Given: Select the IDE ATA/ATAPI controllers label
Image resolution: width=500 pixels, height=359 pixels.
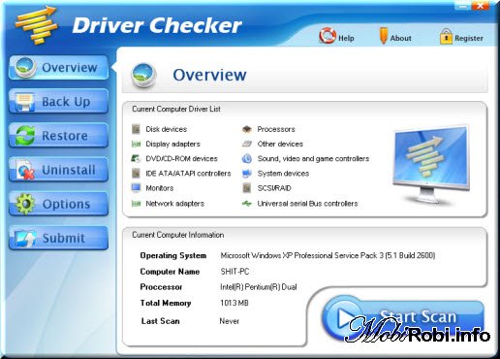Looking at the screenshot, I should click(x=188, y=174).
